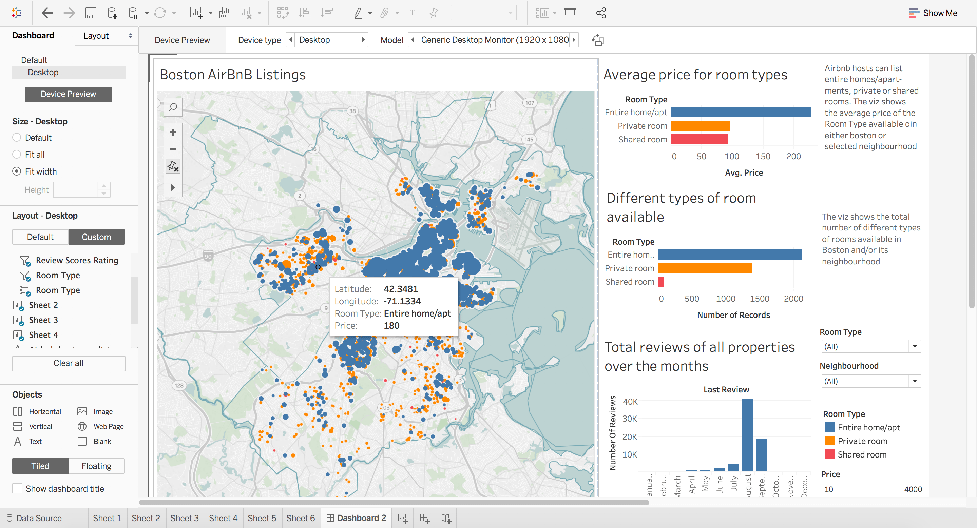Enable Show dashboard title checkbox

tap(17, 489)
